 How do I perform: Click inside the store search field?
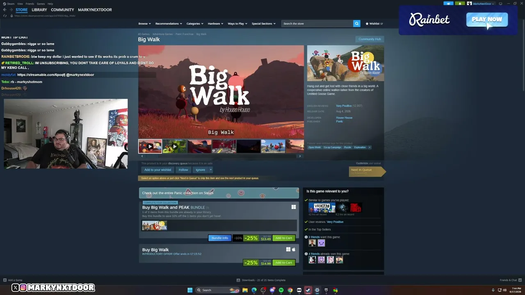pos(317,23)
